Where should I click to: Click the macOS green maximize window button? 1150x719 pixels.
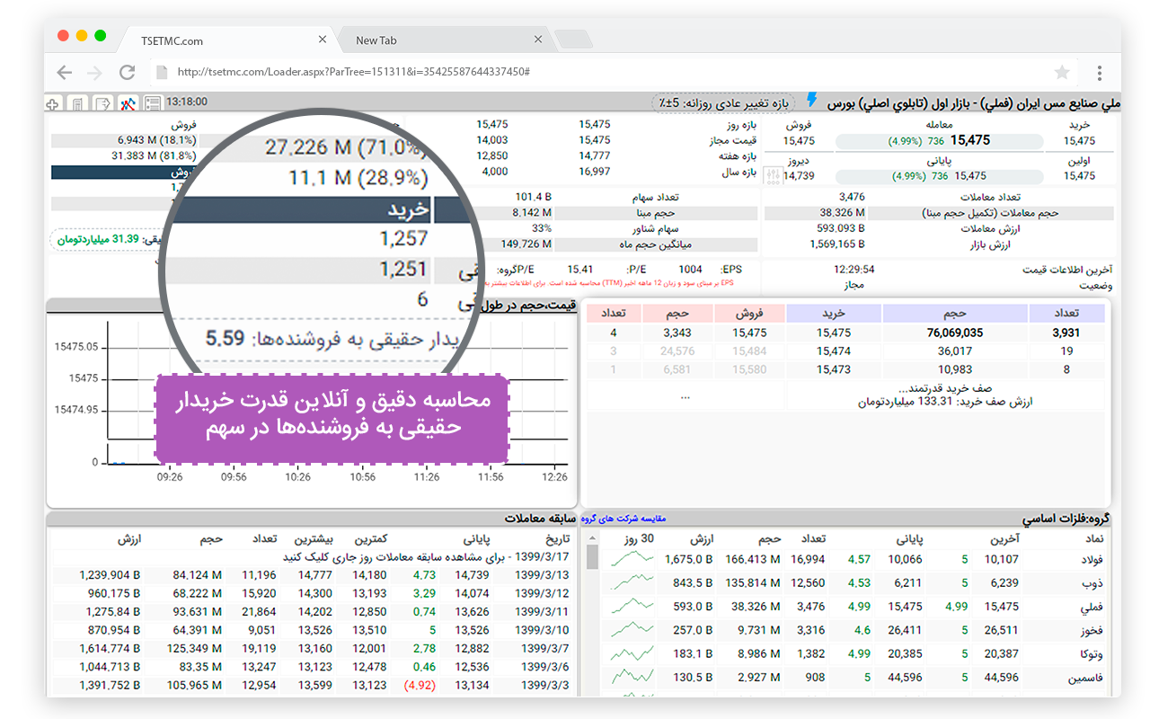[100, 35]
